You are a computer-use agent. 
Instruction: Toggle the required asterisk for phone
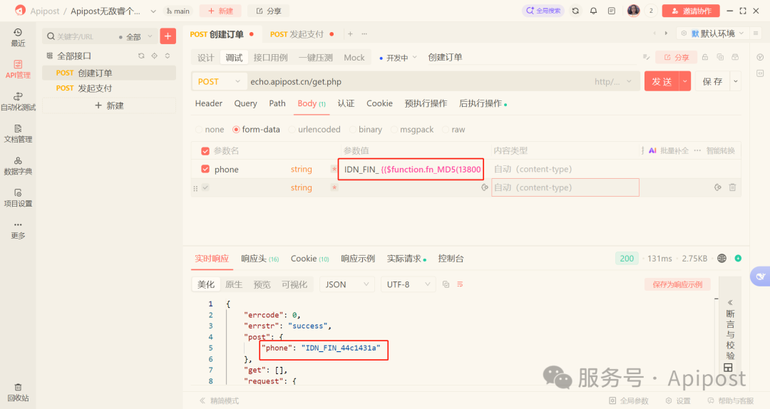point(334,169)
